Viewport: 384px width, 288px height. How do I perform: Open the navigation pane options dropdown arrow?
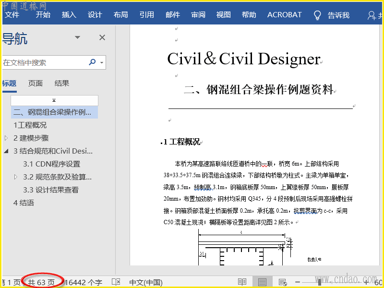[x=77, y=37]
